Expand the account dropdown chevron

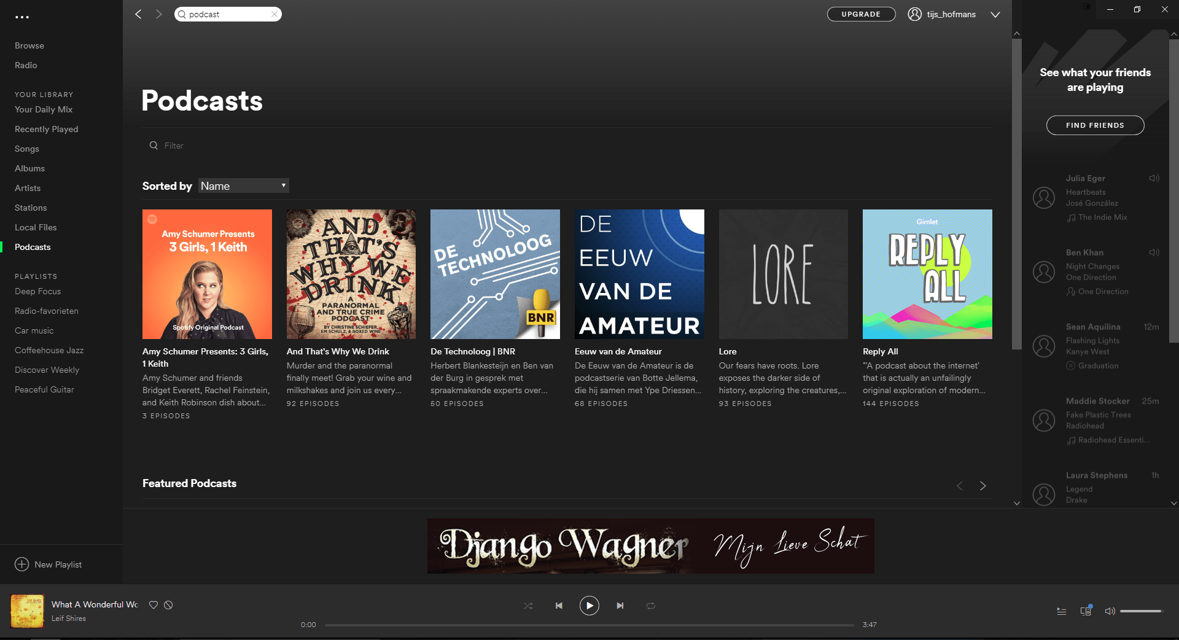coord(995,15)
